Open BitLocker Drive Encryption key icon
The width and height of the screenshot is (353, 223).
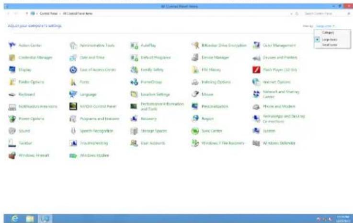coord(195,46)
